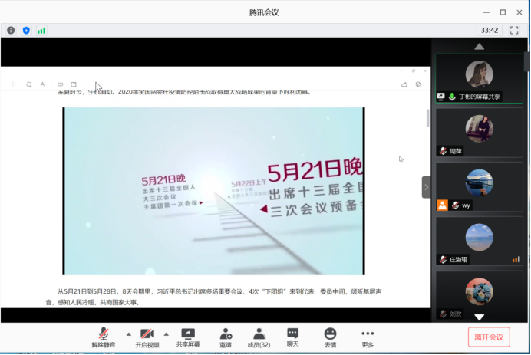Open the meeting info icon

tap(11, 31)
